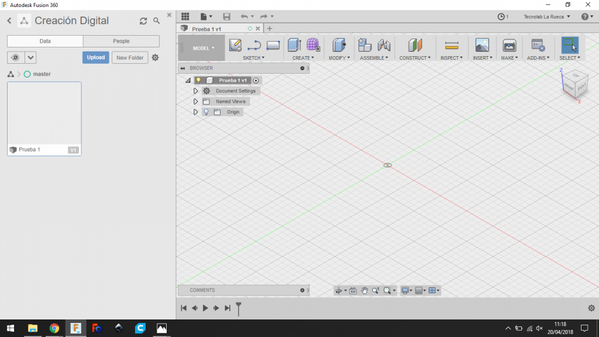Select the Create Sketch tool

pyautogui.click(x=235, y=44)
